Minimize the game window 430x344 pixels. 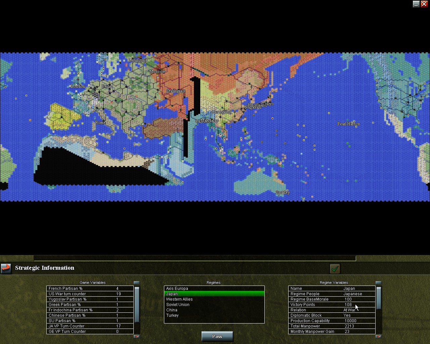click(x=416, y=4)
